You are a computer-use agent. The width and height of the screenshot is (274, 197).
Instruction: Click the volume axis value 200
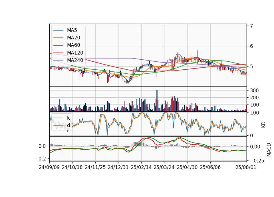pos(254,98)
